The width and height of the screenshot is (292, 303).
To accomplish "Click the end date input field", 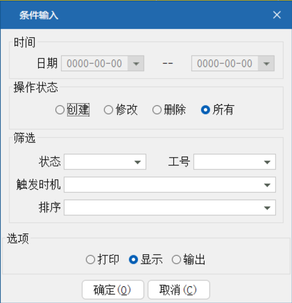I will [x=225, y=63].
